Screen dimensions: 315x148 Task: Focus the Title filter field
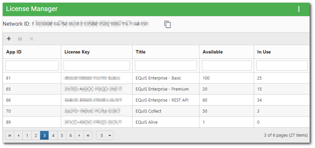pos(166,65)
